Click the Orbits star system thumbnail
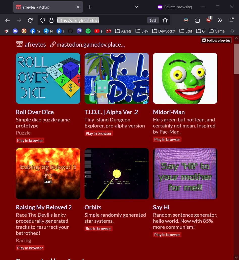The image size is (239, 260). 117,174
